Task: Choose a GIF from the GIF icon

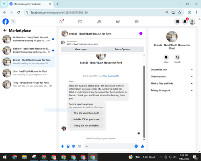Action: 80,146
